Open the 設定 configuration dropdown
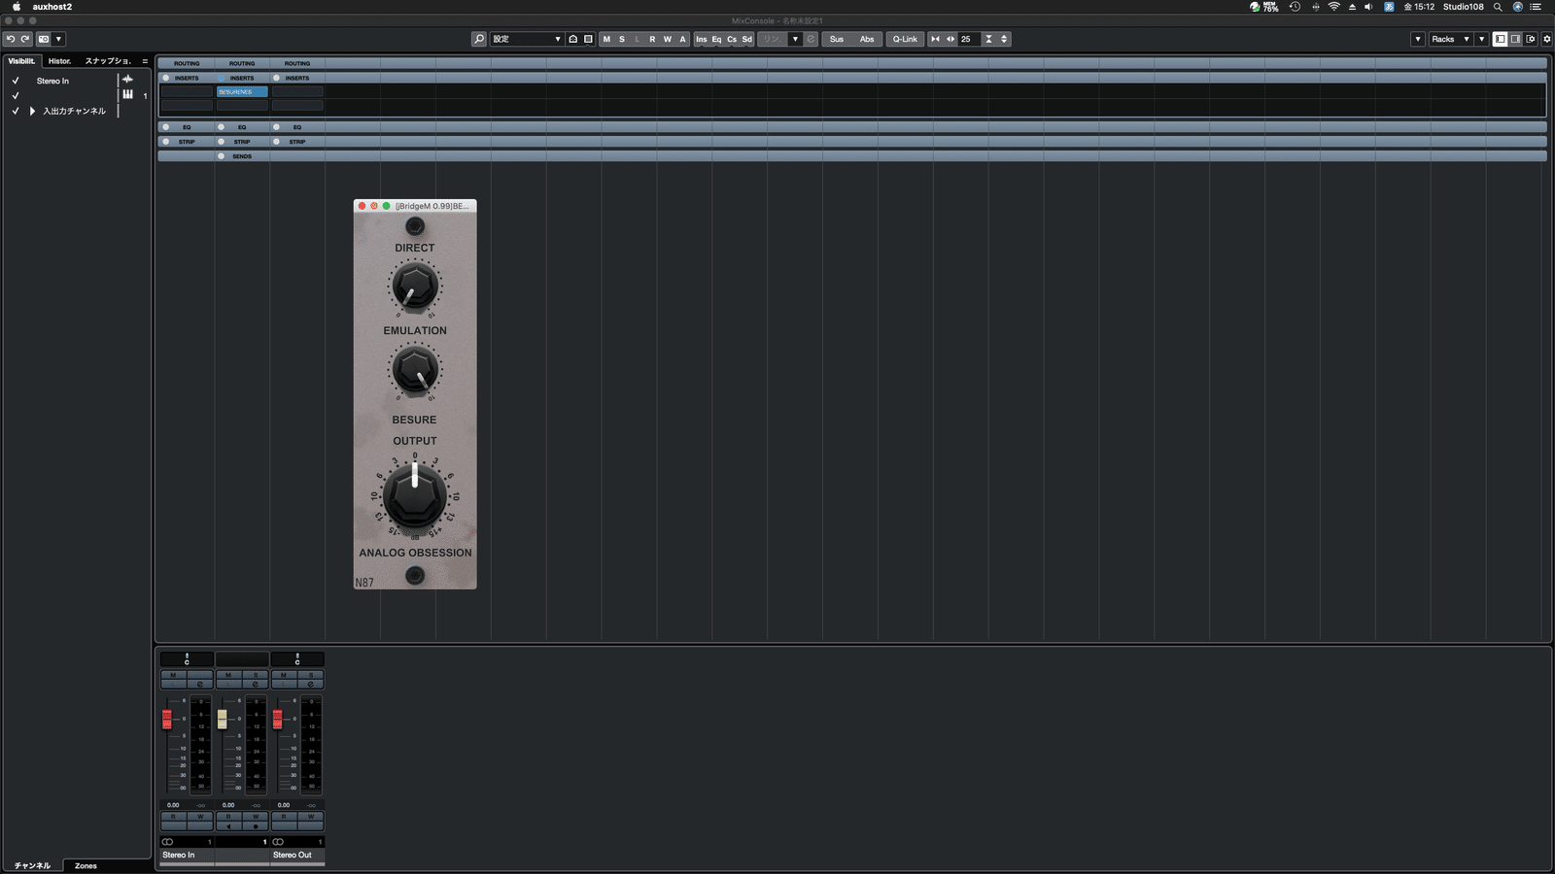This screenshot has height=874, width=1555. (x=526, y=39)
